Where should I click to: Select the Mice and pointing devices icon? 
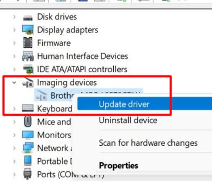coord(28,122)
